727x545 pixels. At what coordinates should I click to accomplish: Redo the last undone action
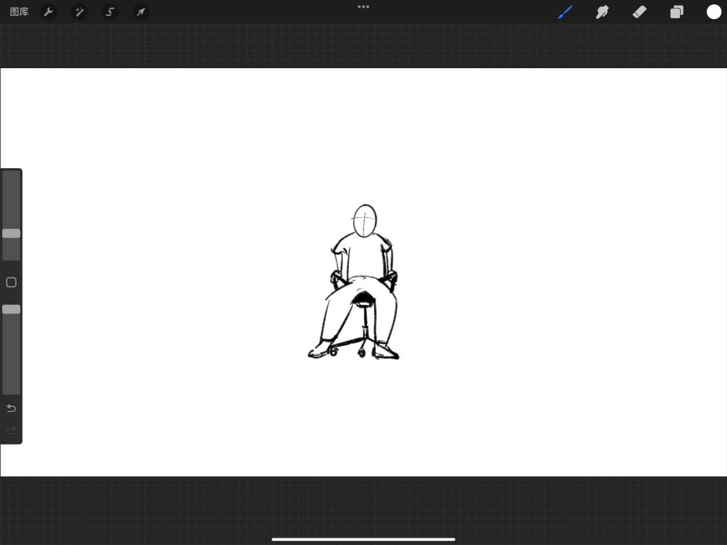(11, 431)
